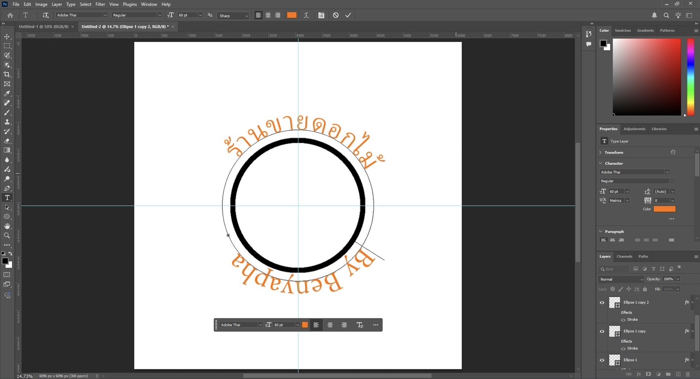Open the Filter menu

pos(100,4)
